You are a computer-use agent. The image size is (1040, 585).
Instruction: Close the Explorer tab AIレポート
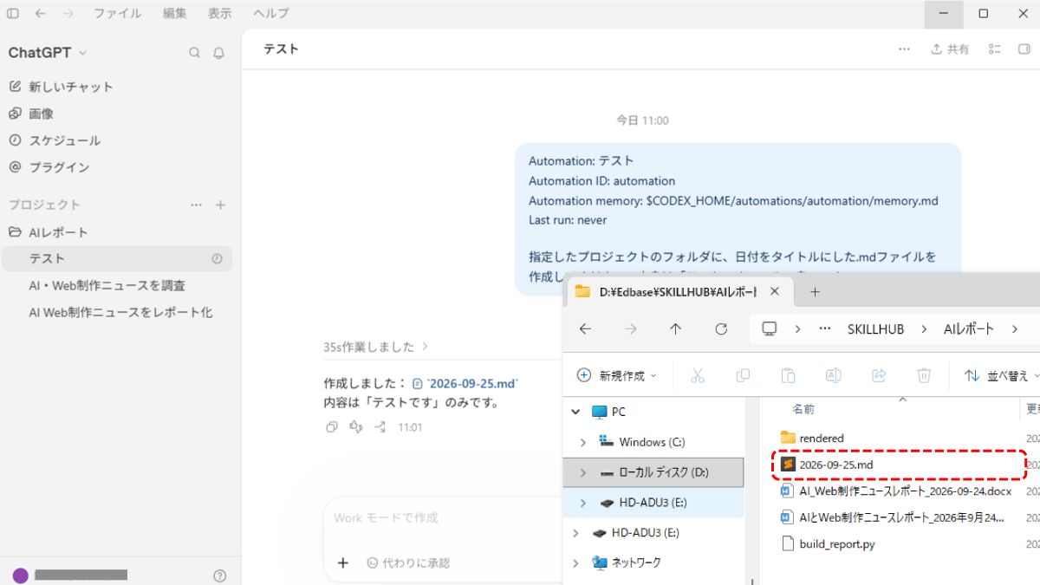pos(775,291)
